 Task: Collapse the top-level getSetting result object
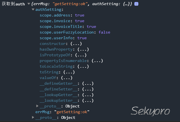point(29,4)
